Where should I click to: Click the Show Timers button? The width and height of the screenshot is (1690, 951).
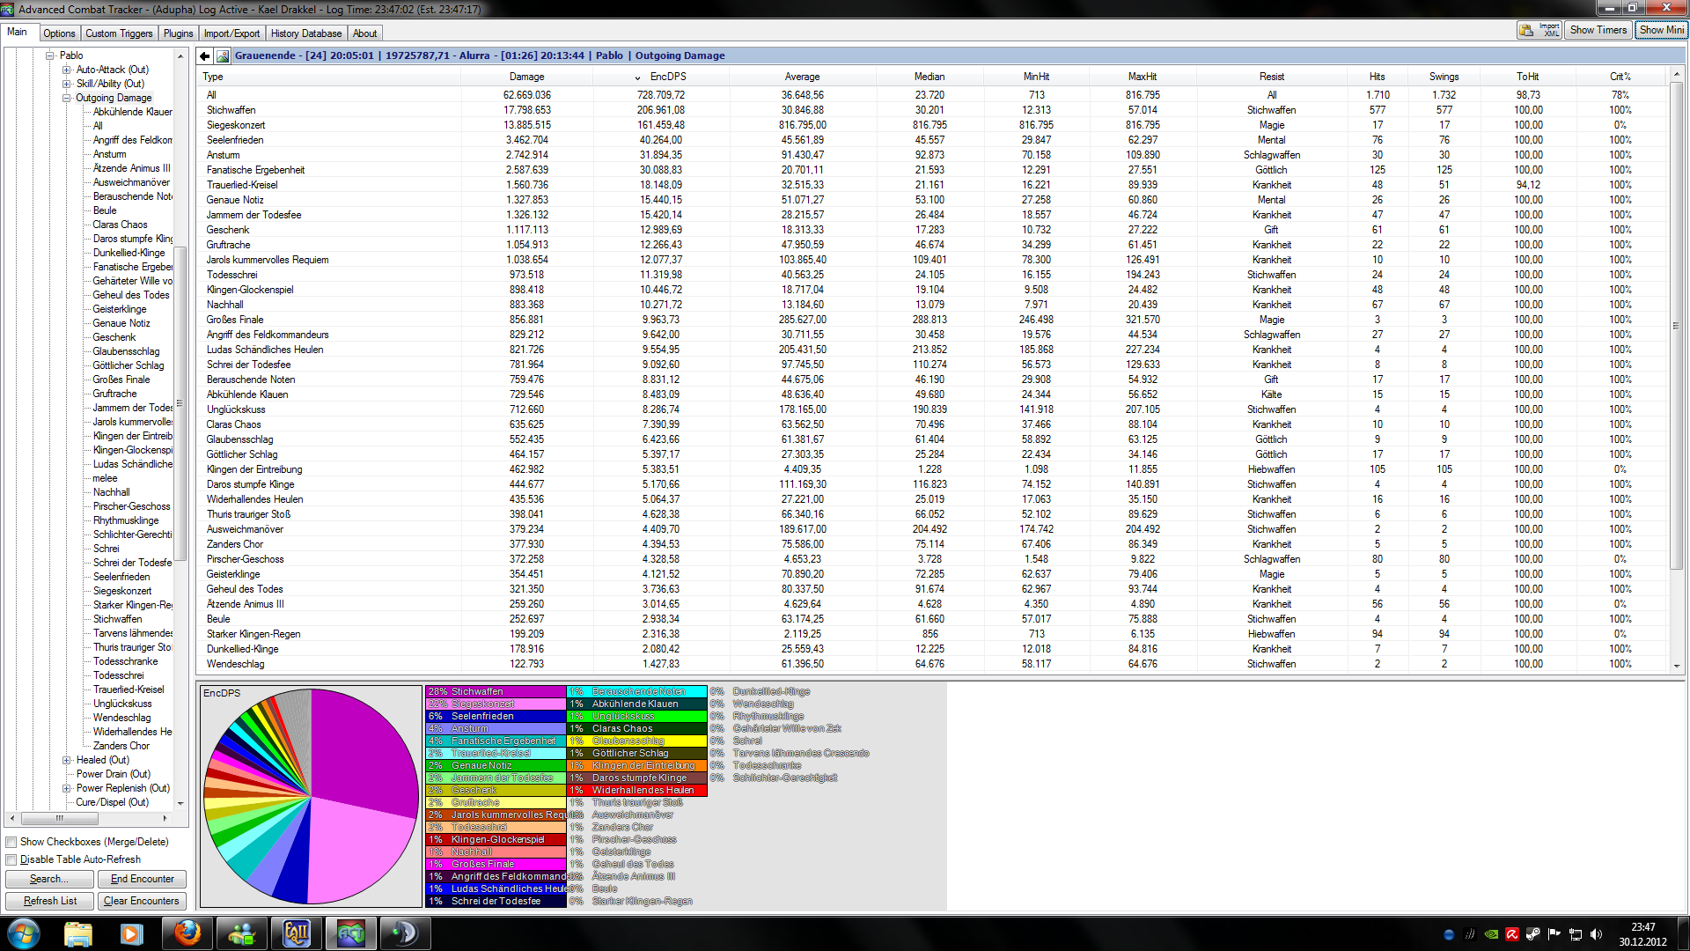click(1598, 30)
